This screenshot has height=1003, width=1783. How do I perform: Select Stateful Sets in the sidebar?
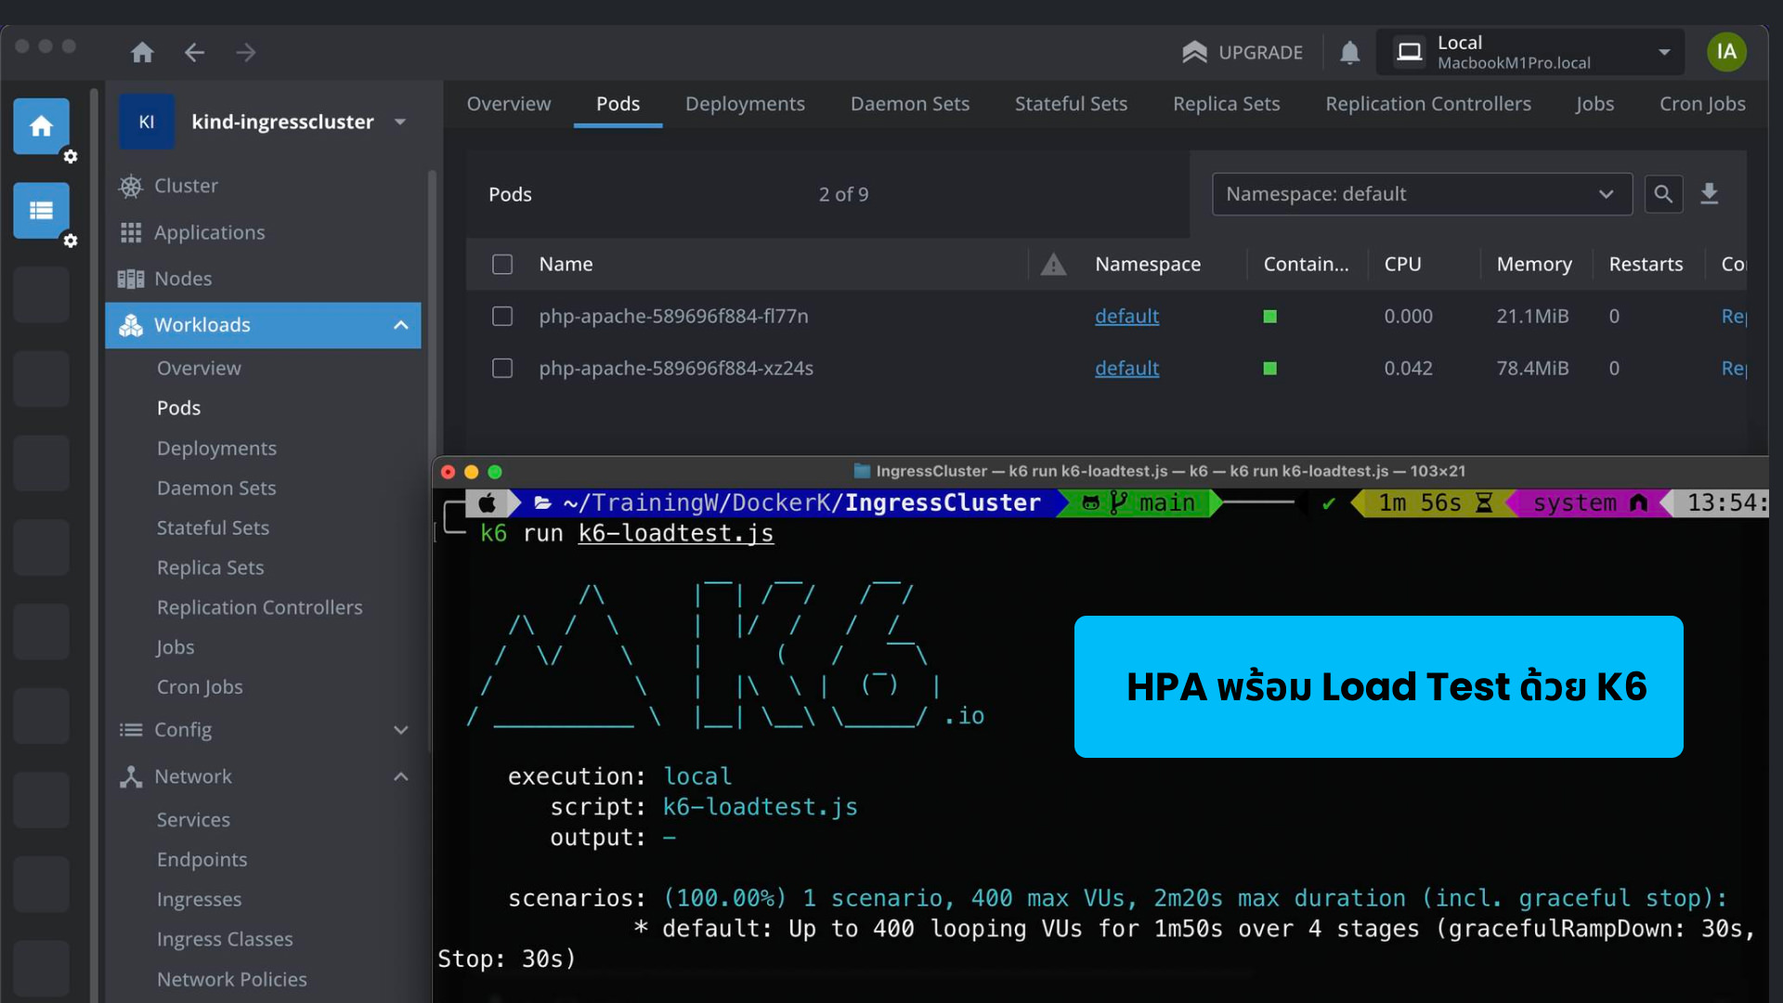(x=213, y=528)
